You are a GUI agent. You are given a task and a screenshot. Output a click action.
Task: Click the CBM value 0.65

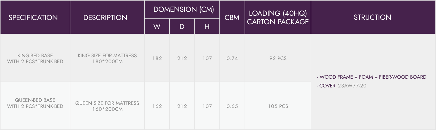pos(232,106)
